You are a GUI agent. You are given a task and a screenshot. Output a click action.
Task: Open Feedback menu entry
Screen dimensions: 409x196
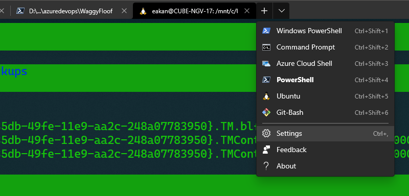click(x=325, y=150)
